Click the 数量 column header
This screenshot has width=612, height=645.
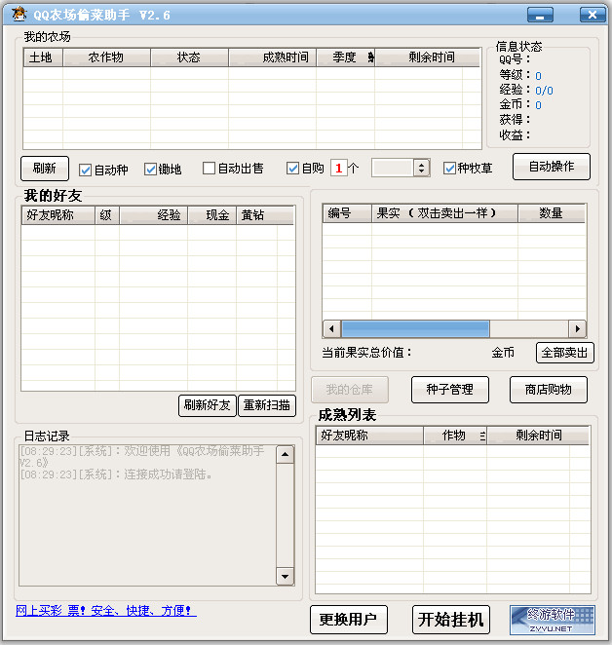click(x=552, y=213)
